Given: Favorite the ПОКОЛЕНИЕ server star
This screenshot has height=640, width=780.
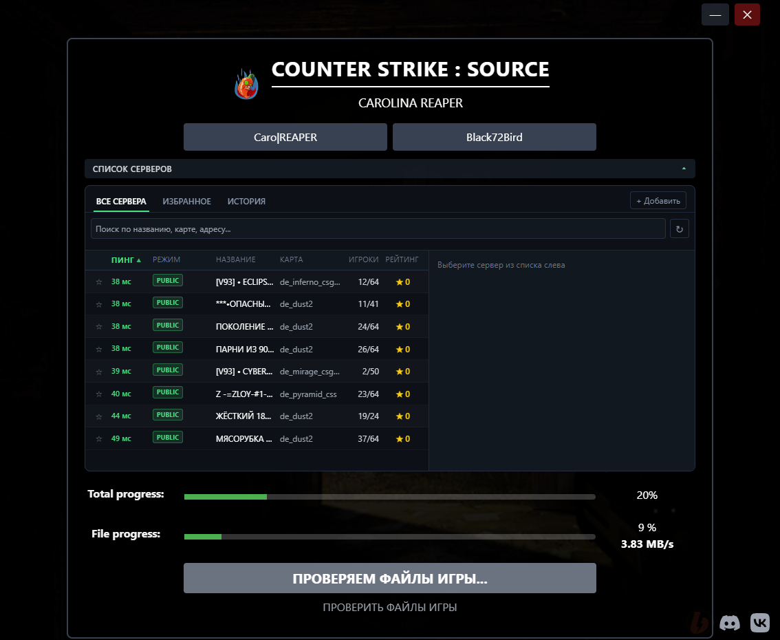Looking at the screenshot, I should pyautogui.click(x=99, y=326).
